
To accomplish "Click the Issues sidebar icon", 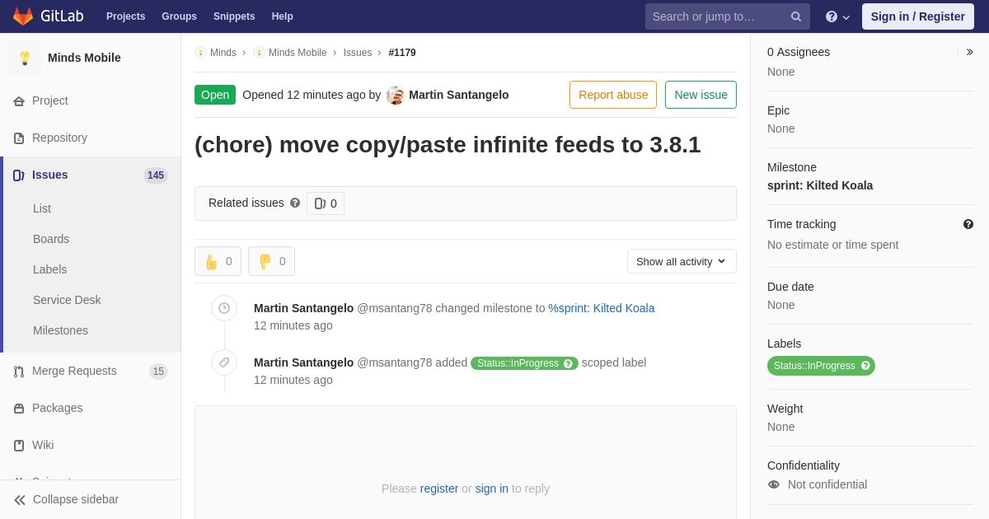I will click(19, 175).
